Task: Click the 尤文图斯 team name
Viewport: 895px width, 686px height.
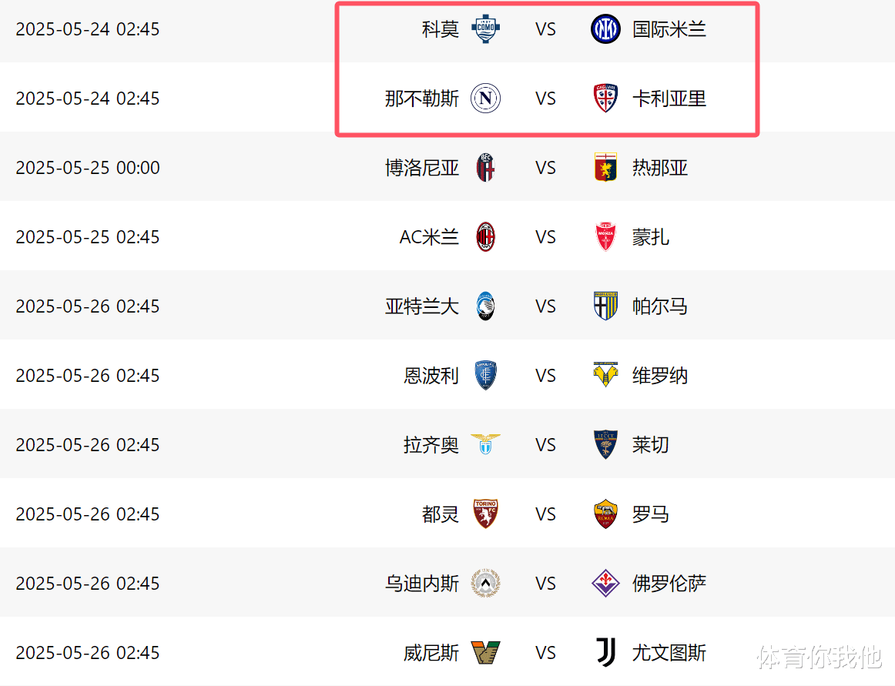Action: point(669,653)
